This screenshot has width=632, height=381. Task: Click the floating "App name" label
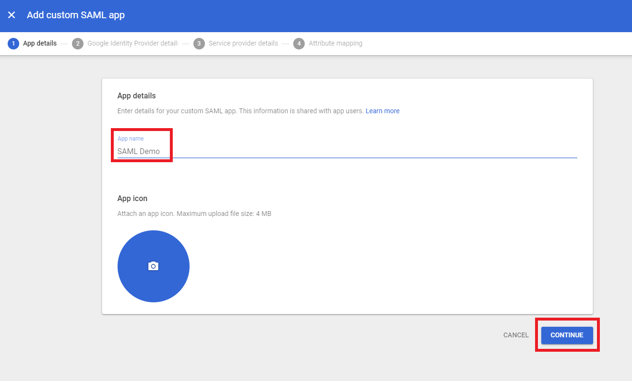coord(131,138)
